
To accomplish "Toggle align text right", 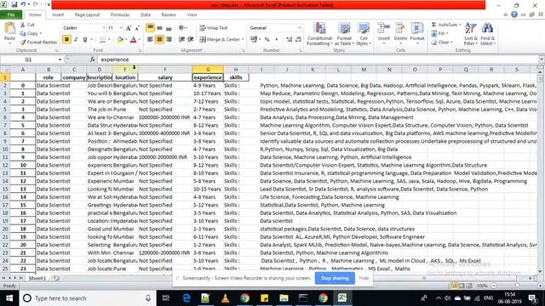I will coord(169,40).
